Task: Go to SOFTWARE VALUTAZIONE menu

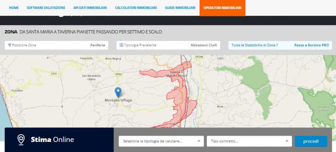Action: pyautogui.click(x=46, y=8)
